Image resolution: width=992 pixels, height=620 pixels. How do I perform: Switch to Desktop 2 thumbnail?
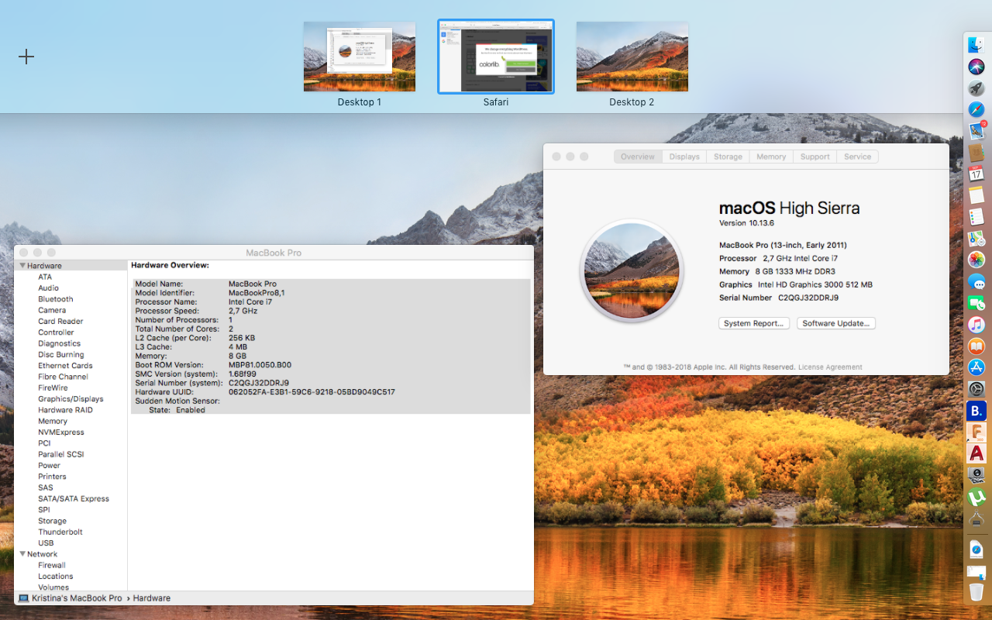[x=632, y=57]
